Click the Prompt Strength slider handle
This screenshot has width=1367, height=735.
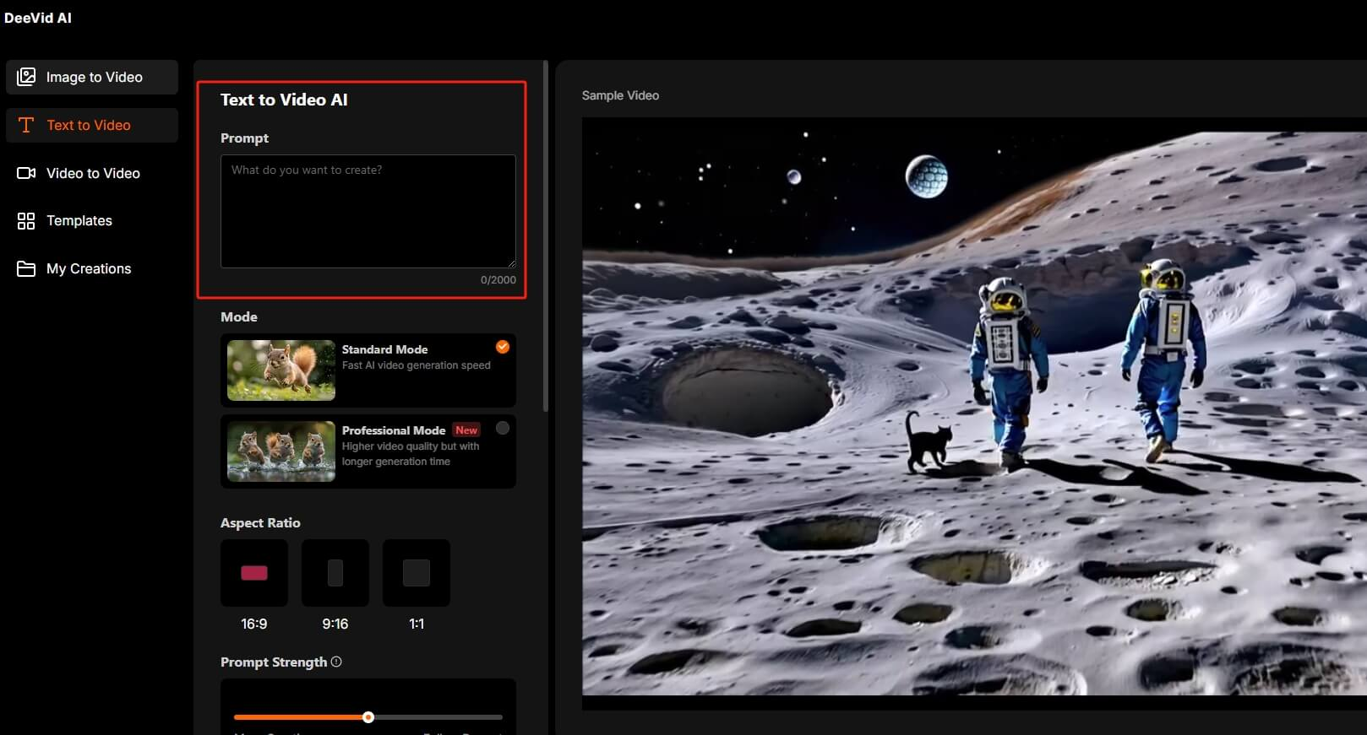coord(368,717)
